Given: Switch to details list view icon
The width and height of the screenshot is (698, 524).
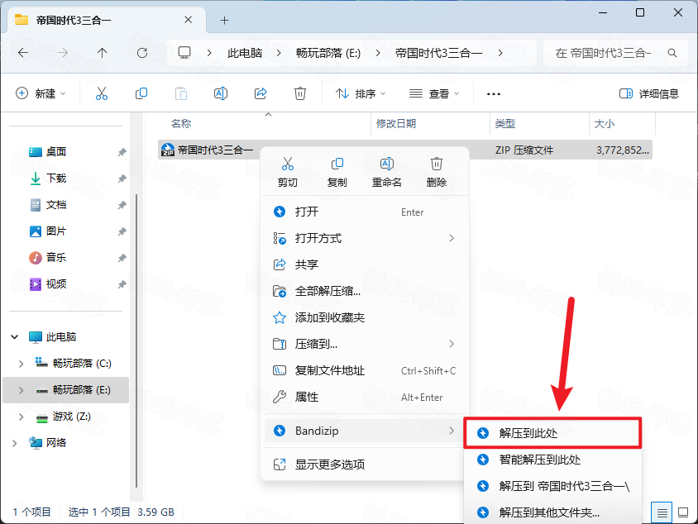Looking at the screenshot, I should pyautogui.click(x=662, y=512).
